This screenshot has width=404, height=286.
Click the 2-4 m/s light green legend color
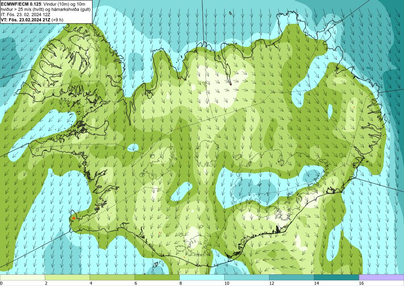[67, 277]
